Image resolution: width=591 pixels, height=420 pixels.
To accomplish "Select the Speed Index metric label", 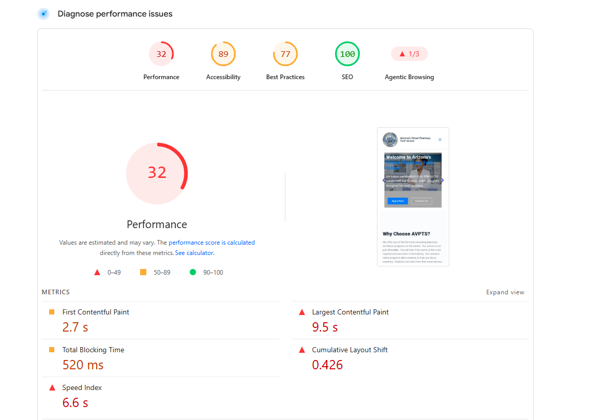I will tap(82, 387).
